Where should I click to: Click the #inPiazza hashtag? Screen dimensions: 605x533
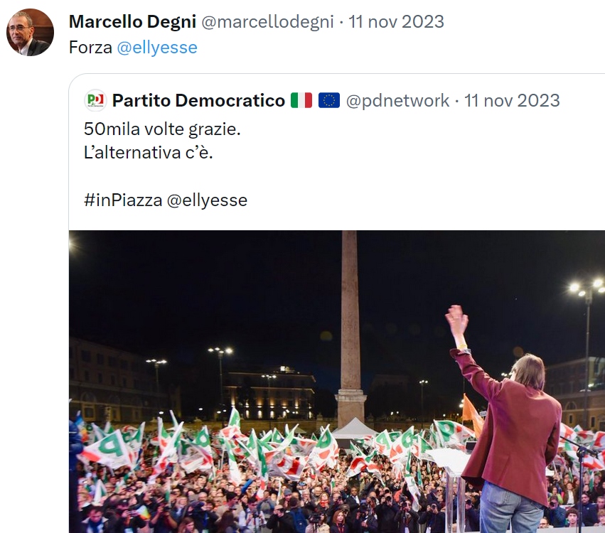point(123,200)
